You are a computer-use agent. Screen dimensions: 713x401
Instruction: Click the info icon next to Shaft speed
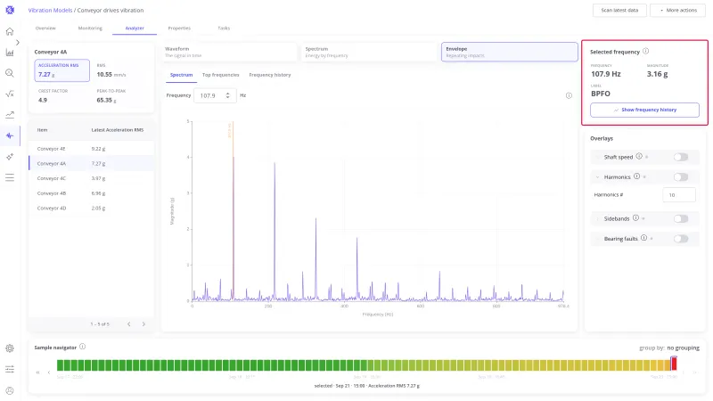click(x=639, y=157)
